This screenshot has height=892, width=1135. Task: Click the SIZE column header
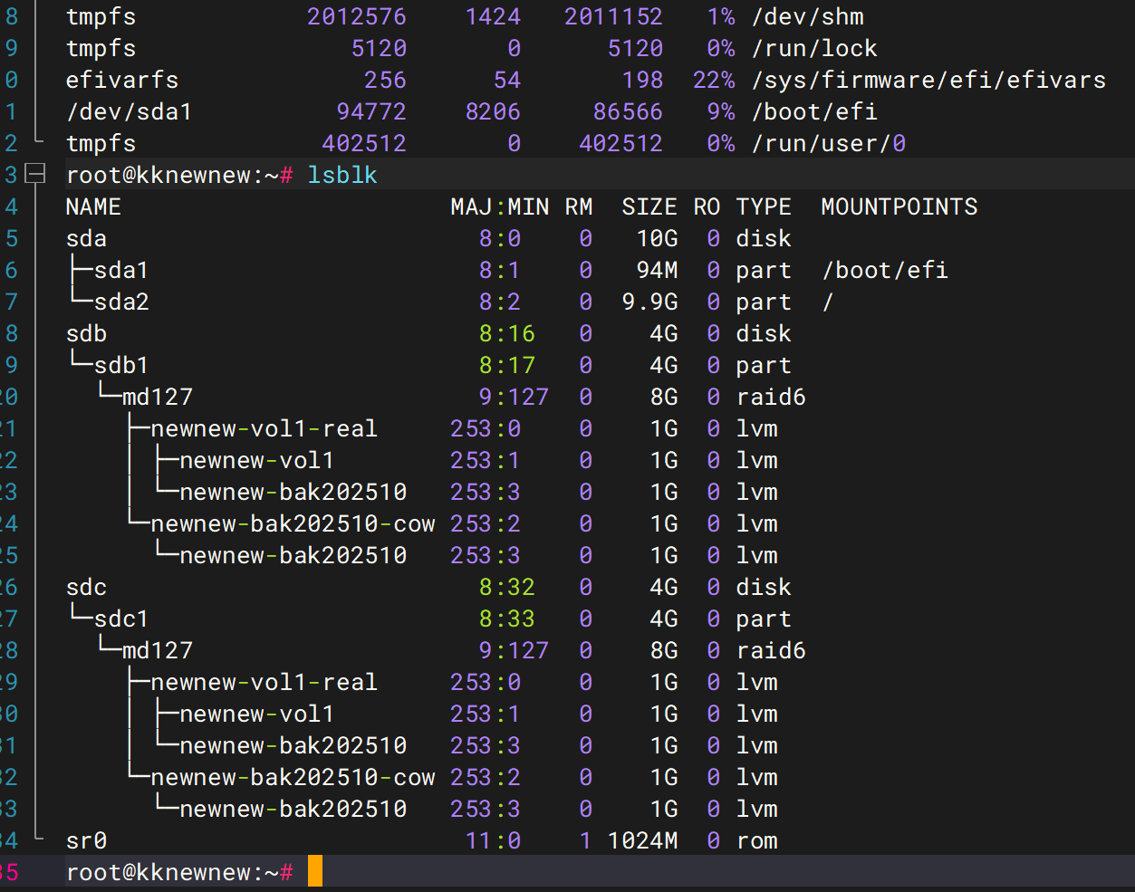(649, 206)
